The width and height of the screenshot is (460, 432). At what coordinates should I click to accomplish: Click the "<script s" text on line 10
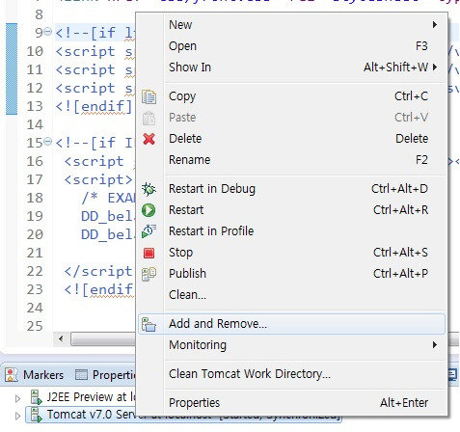(94, 51)
